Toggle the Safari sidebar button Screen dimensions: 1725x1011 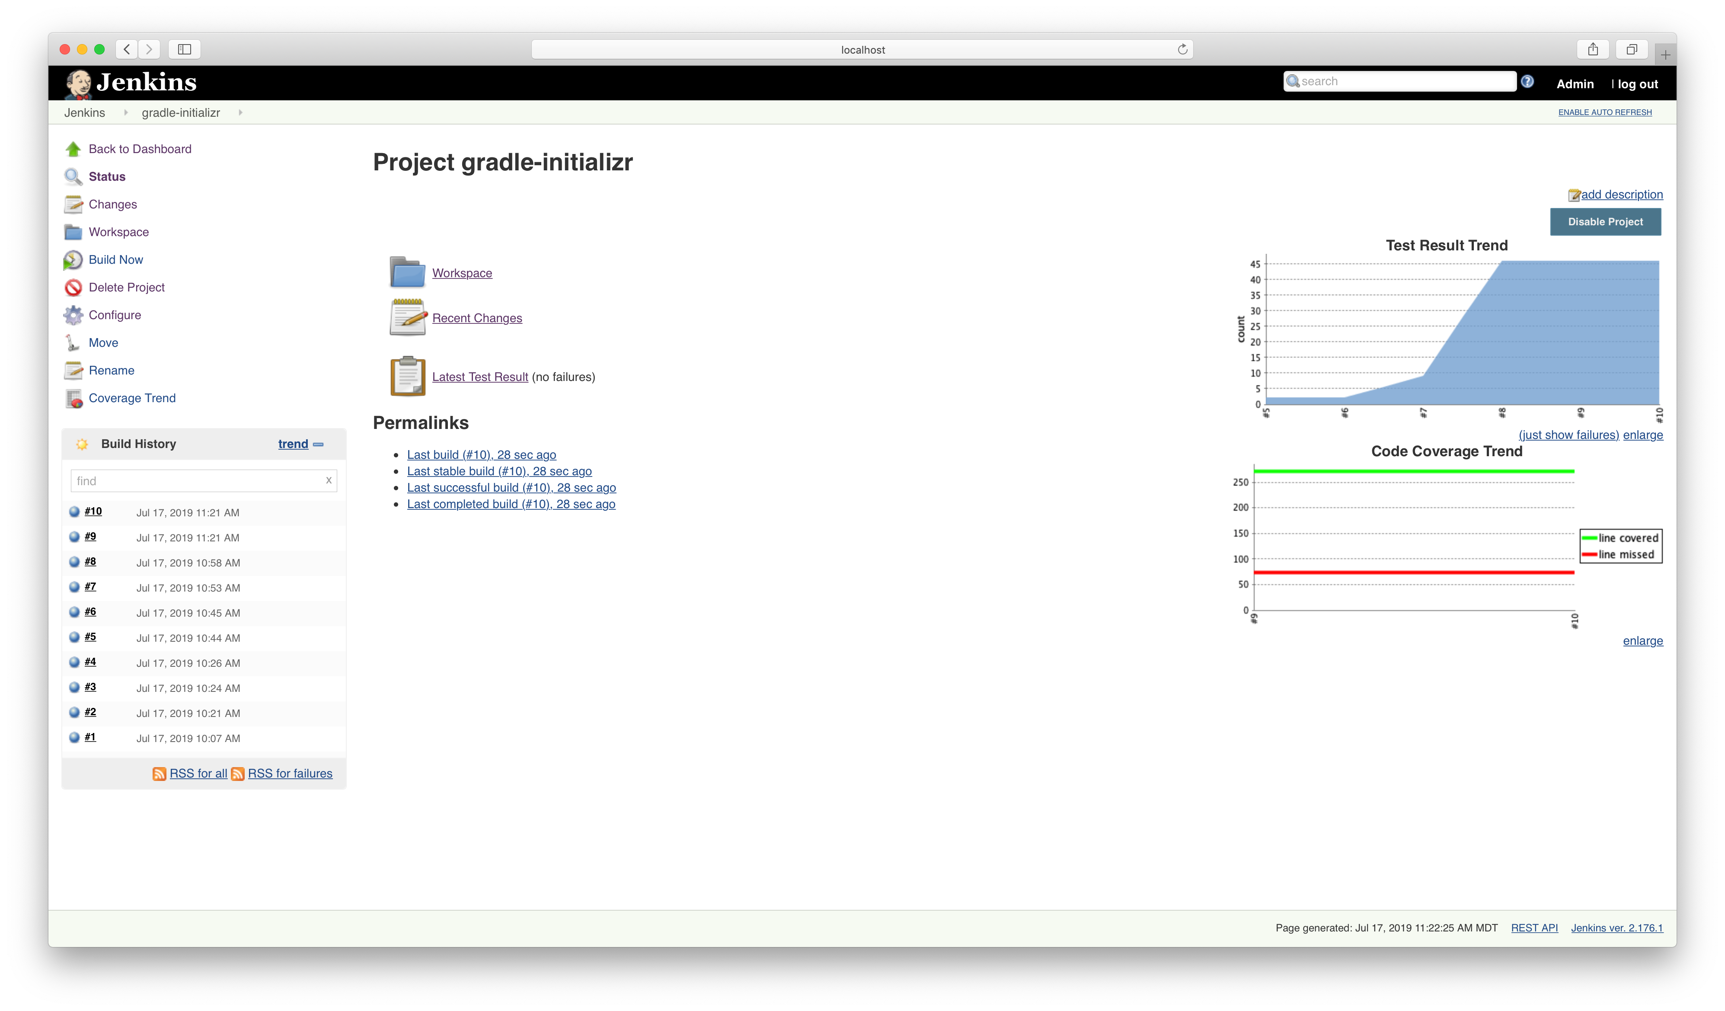click(184, 49)
